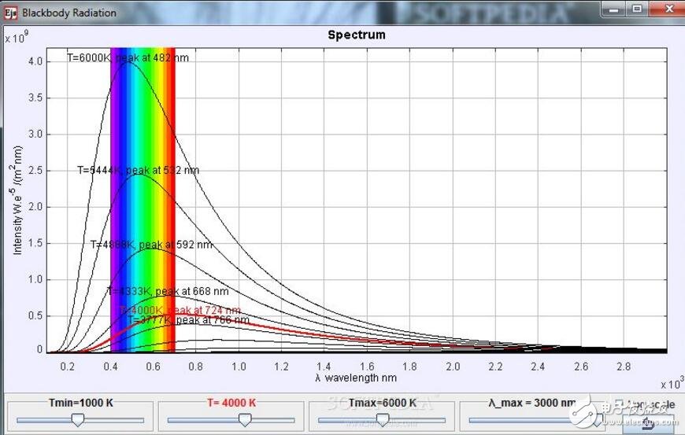Click the vertical Intensity axis label
Image resolution: width=685 pixels, height=435 pixels.
(x=17, y=203)
